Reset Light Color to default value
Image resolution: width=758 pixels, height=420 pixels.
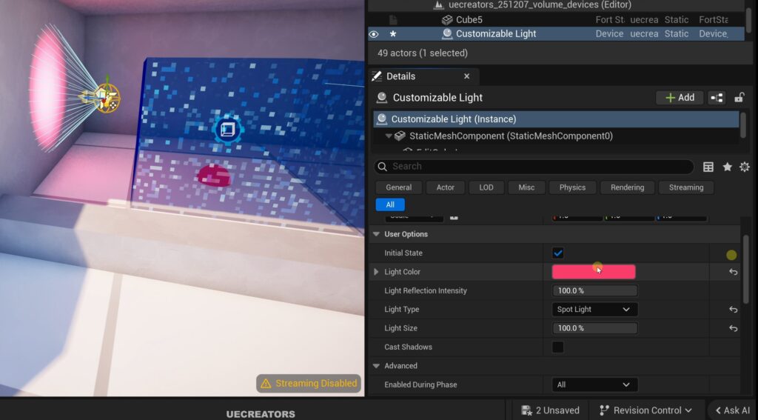[x=733, y=272]
